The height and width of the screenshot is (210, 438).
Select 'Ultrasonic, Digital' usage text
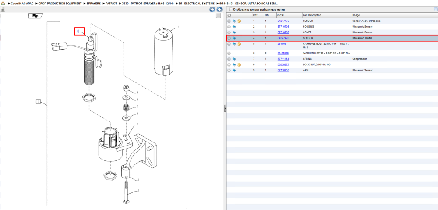pyautogui.click(x=362, y=38)
